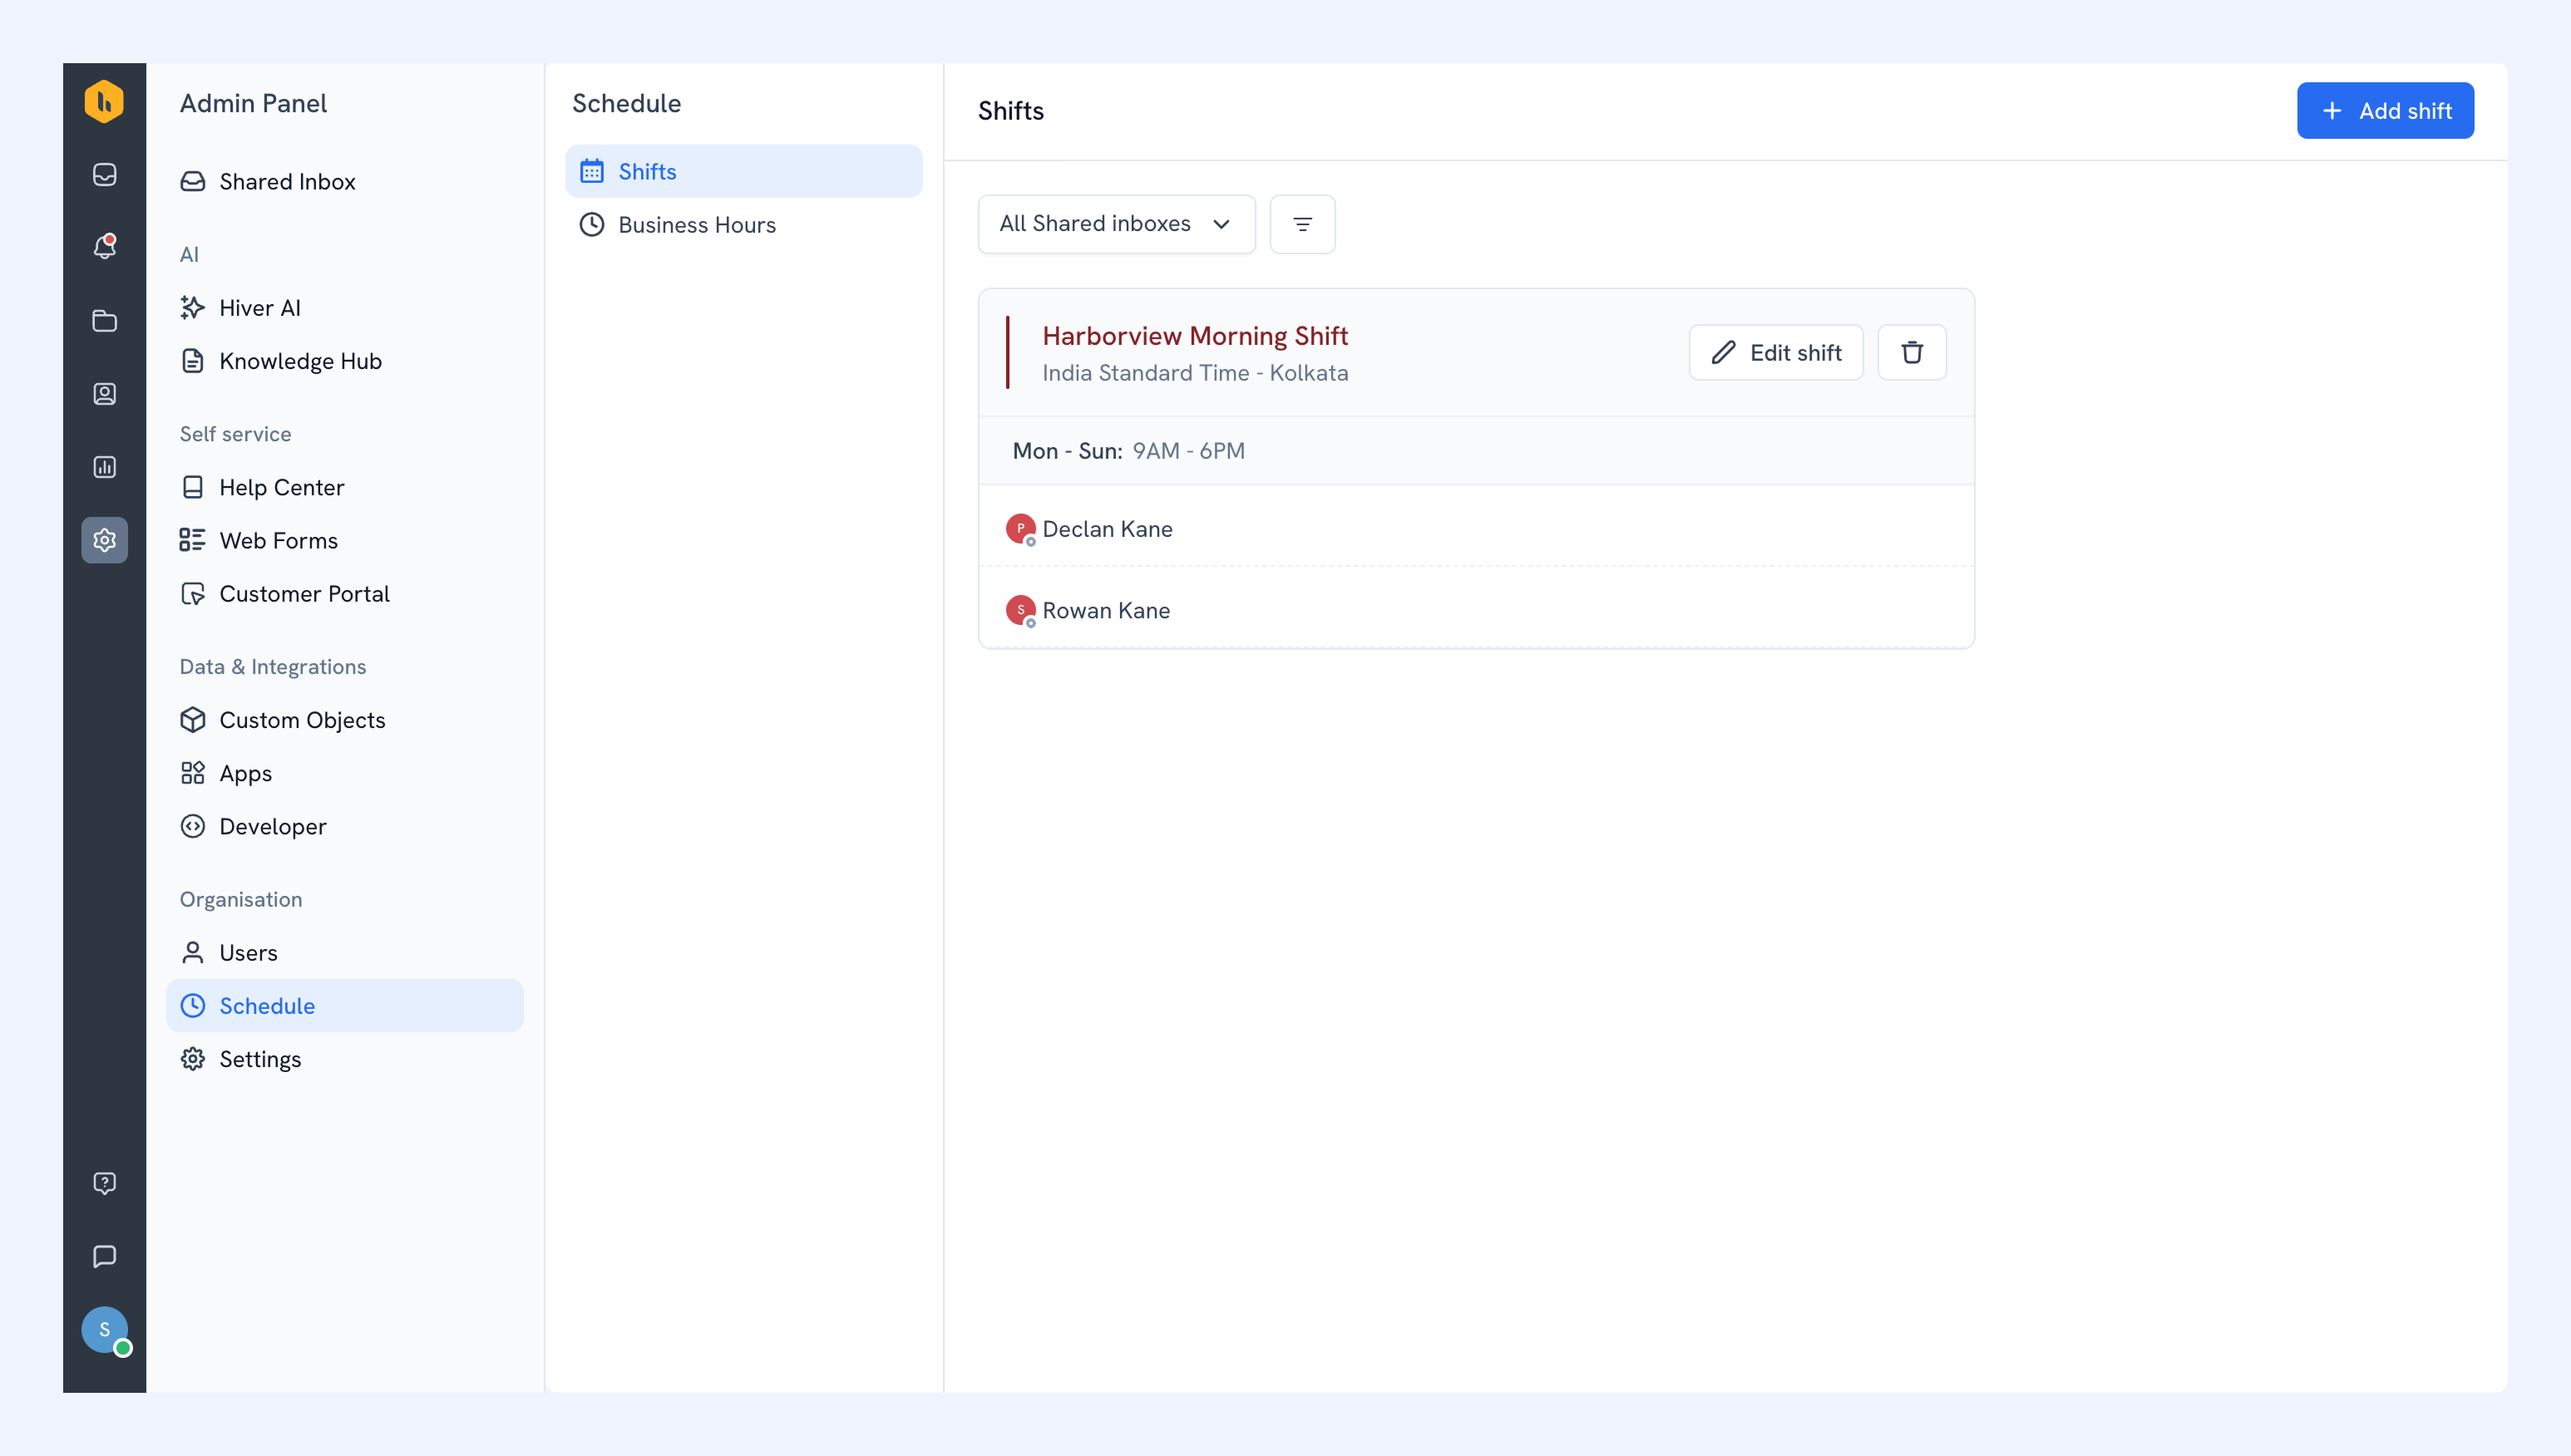Click the user avatar S at the sidebar's bottom
Viewport: 2571px width, 1456px height.
pyautogui.click(x=104, y=1330)
